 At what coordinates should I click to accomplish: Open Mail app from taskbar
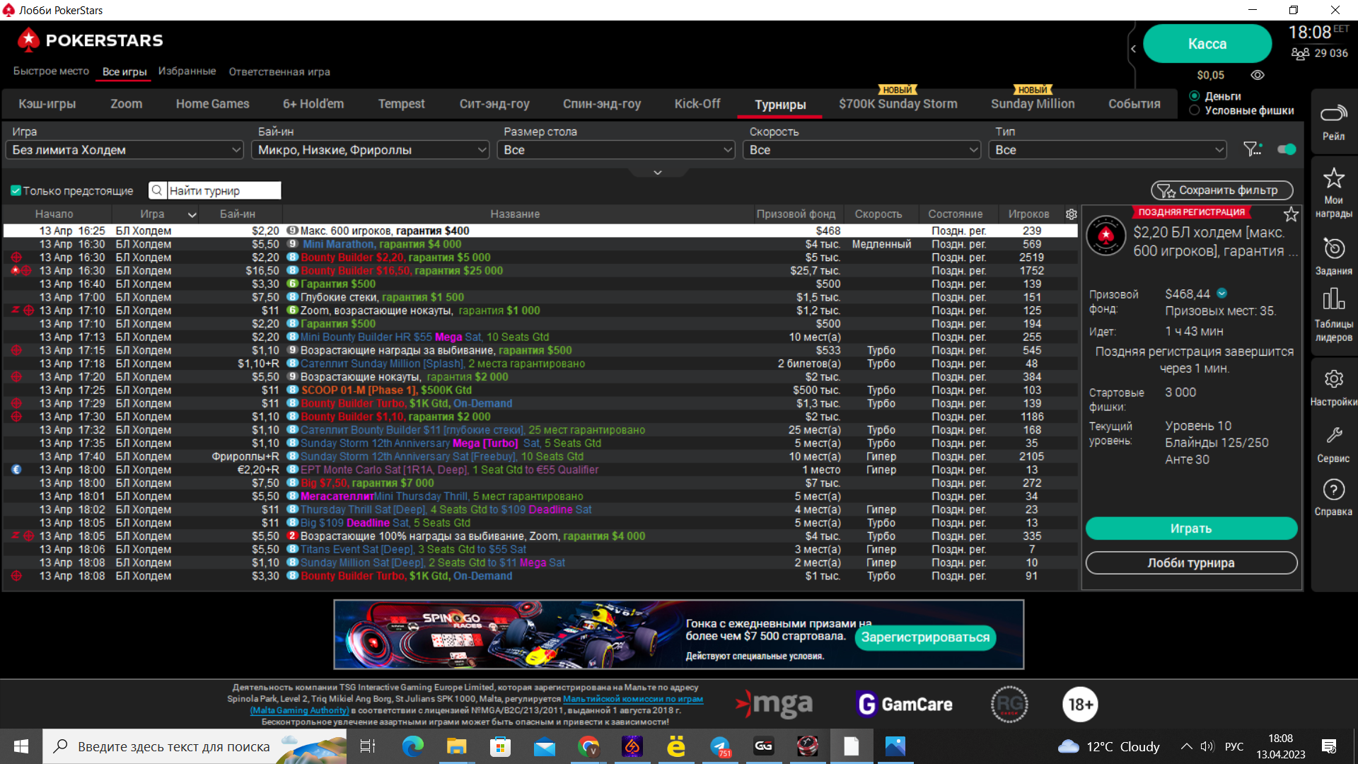click(544, 746)
